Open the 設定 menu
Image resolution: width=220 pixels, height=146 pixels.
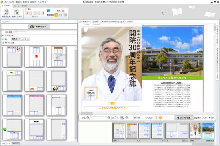click(33, 2)
